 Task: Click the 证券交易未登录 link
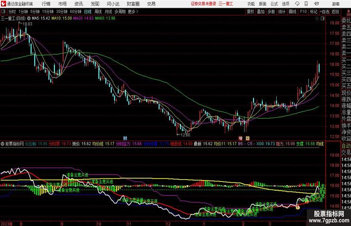(x=203, y=4)
